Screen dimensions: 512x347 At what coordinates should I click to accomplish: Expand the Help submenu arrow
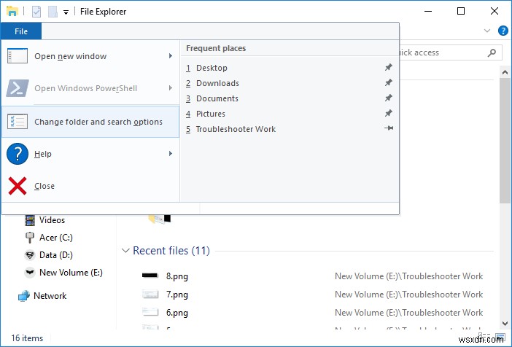click(x=171, y=153)
